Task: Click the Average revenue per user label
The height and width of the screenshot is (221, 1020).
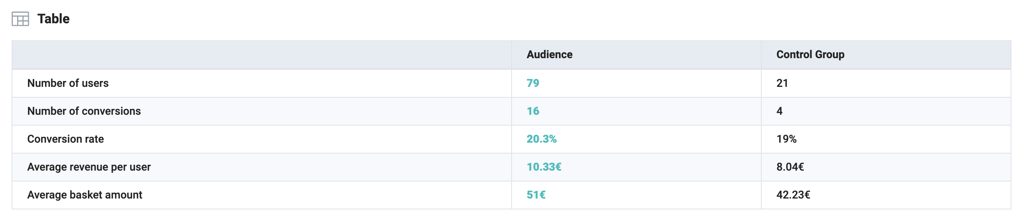Action: tap(89, 167)
